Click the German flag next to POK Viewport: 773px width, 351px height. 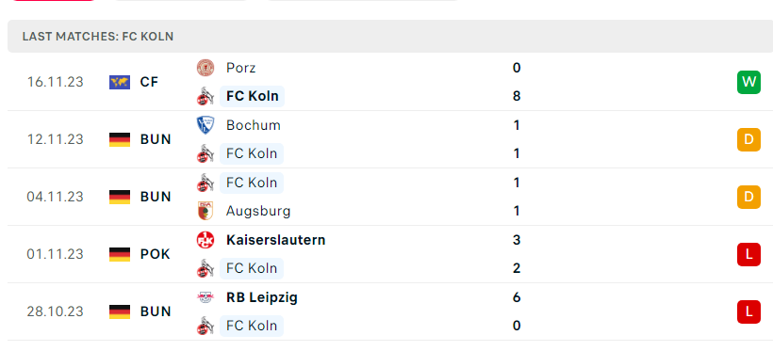coord(120,254)
